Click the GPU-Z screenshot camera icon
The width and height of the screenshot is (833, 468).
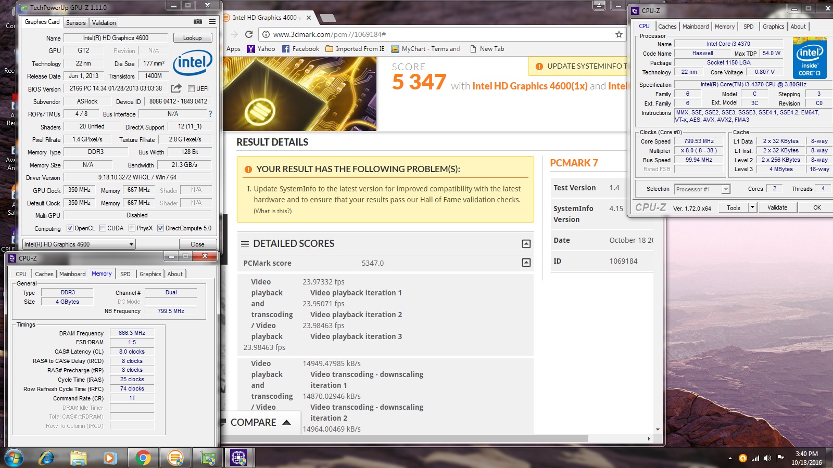click(198, 21)
